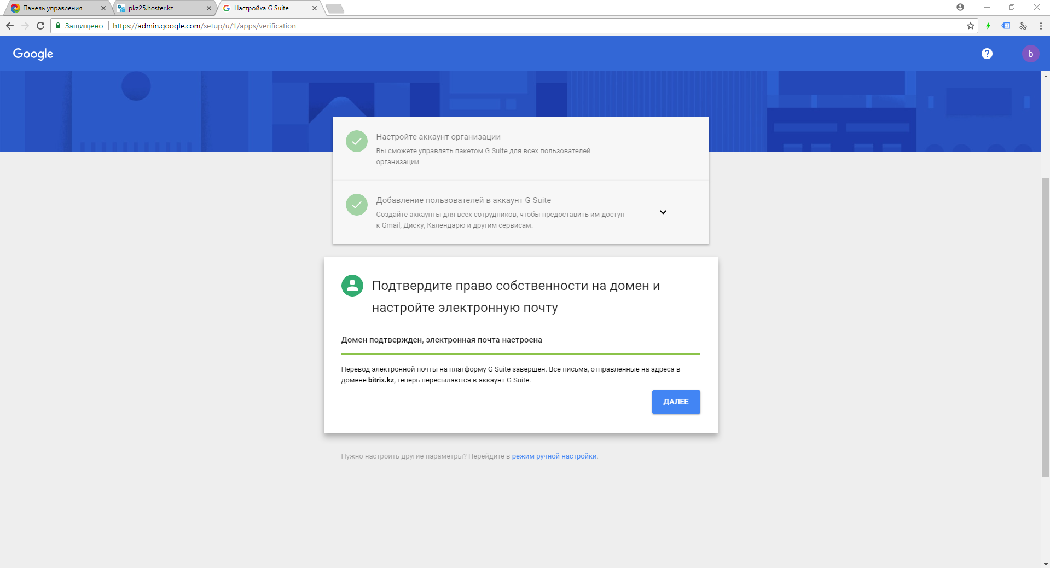Click the page vertical scrollbar thumb

coord(1046,327)
